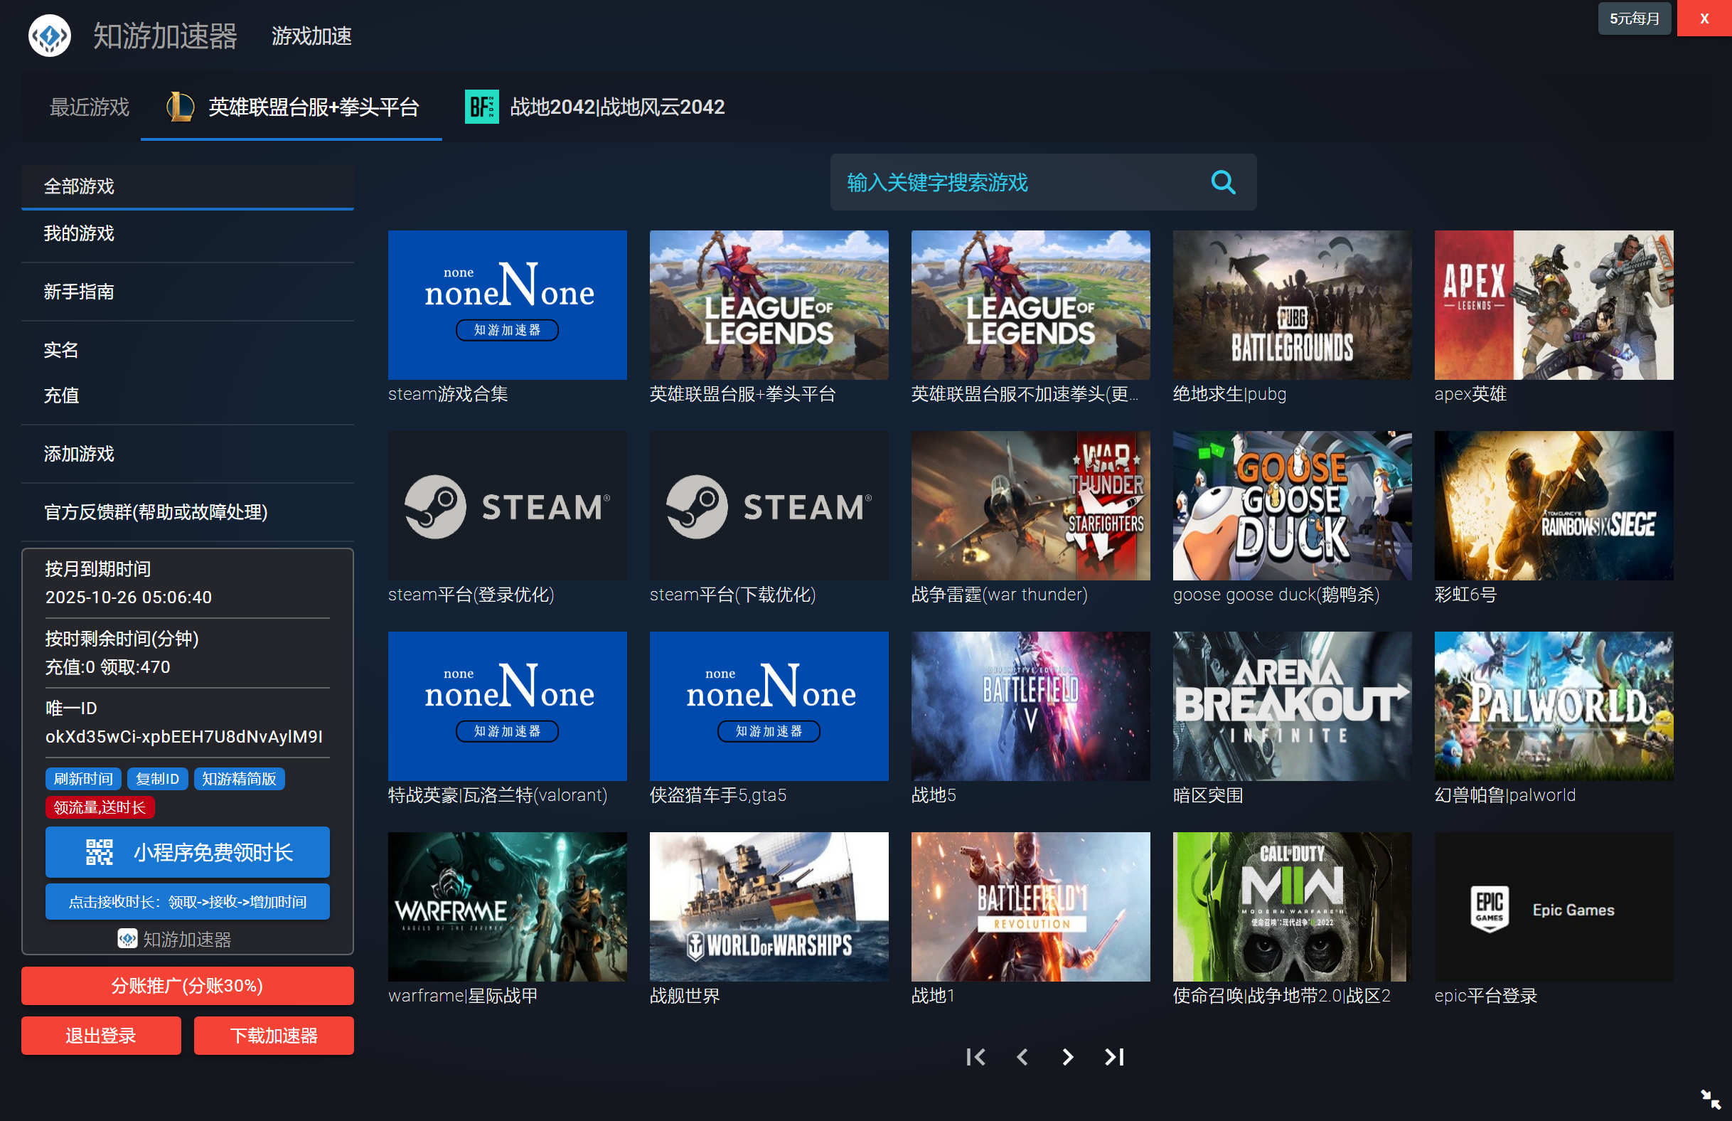The image size is (1732, 1121).
Task: Click the BF 2042 tab icon
Action: click(x=481, y=107)
